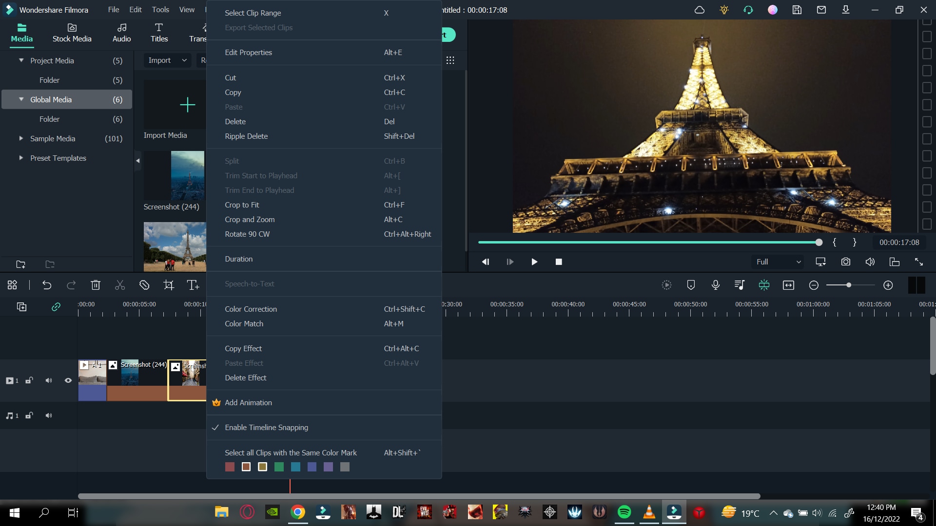936x526 pixels.
Task: Expand the Sample Media tree item
Action: coord(20,138)
